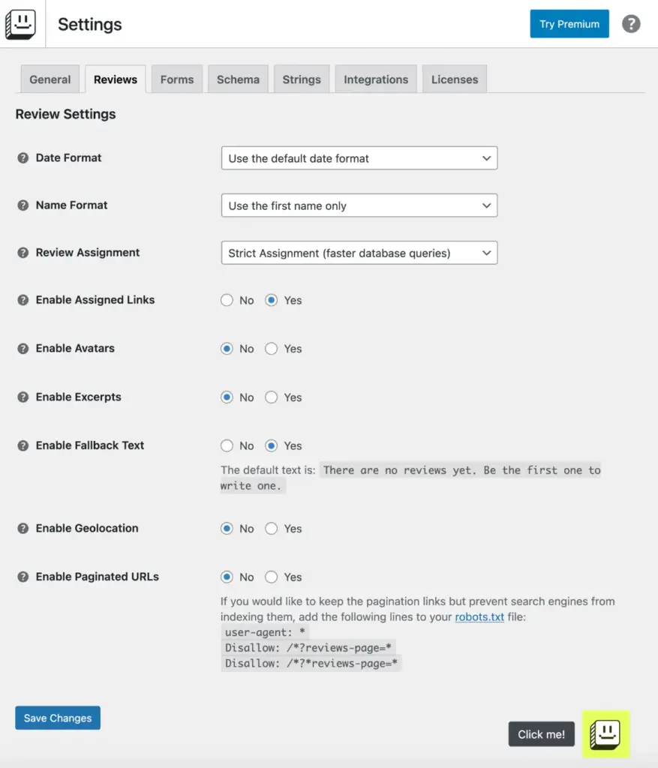Click the help icon beside Enable Avatars
This screenshot has height=768, width=658.
point(22,348)
